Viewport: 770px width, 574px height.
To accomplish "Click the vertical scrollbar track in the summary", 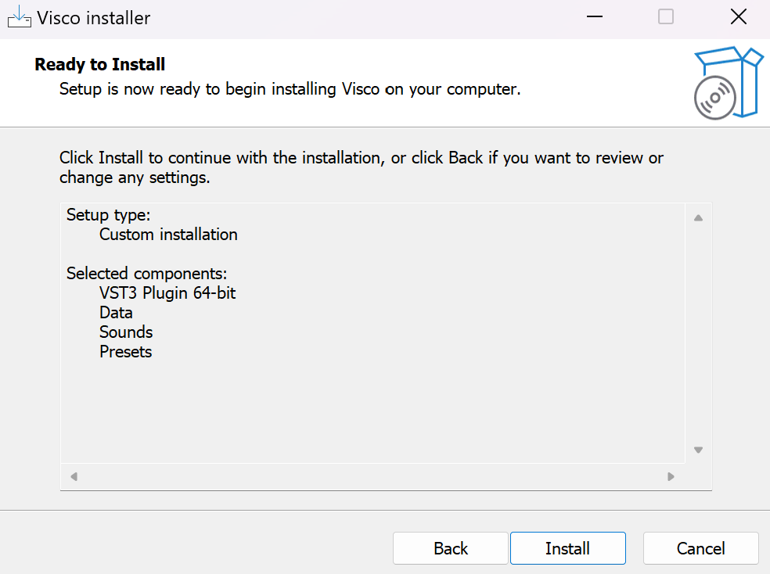I will click(x=698, y=336).
